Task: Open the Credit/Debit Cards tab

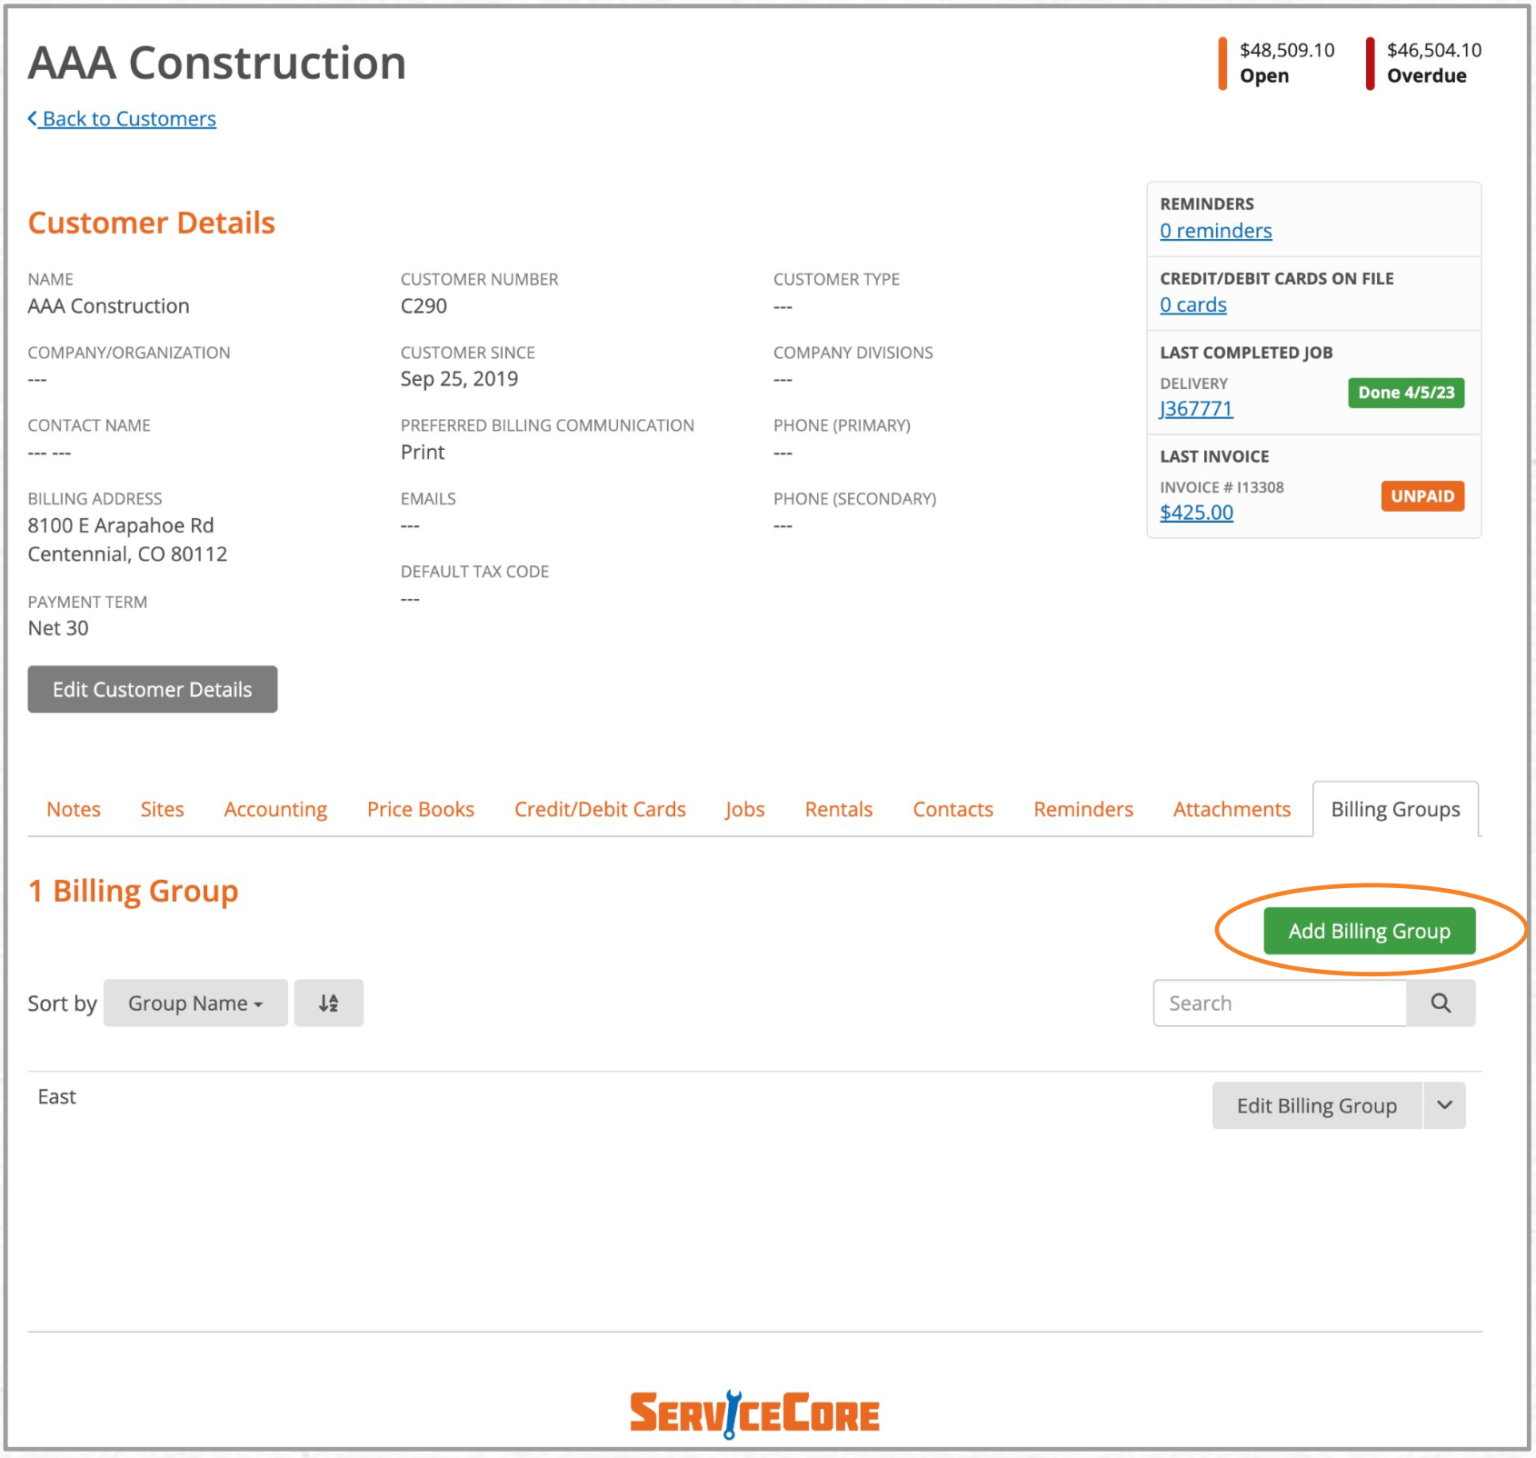Action: [599, 809]
